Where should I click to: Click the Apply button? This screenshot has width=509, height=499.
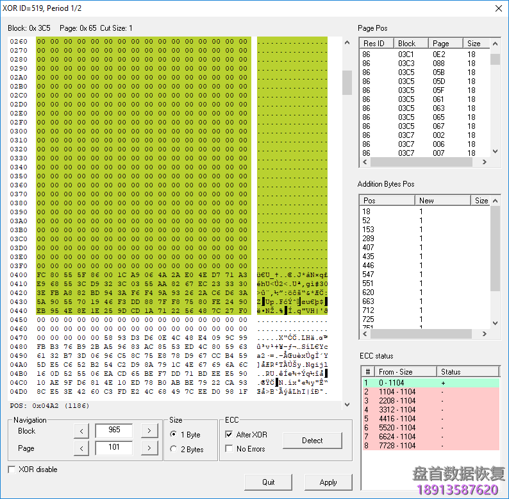pos(328,482)
